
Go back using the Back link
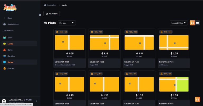coord(10,18)
